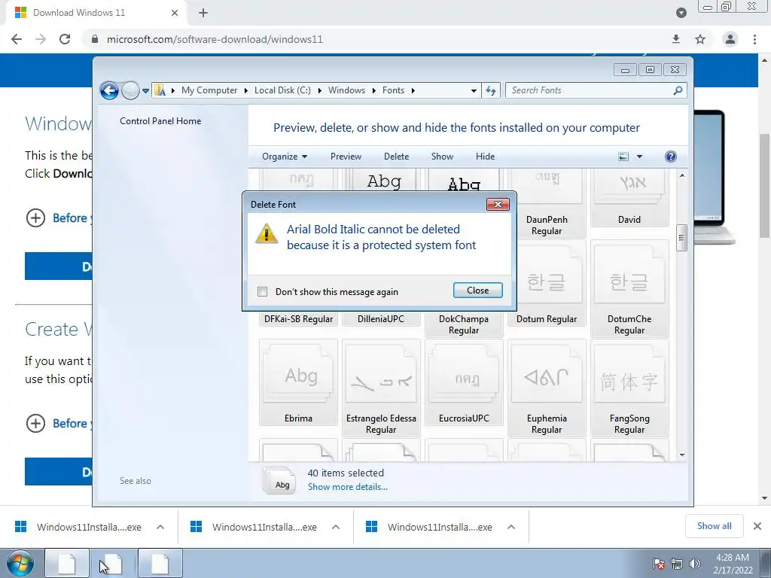
Task: Click the blue help question mark icon
Action: pyautogui.click(x=671, y=157)
